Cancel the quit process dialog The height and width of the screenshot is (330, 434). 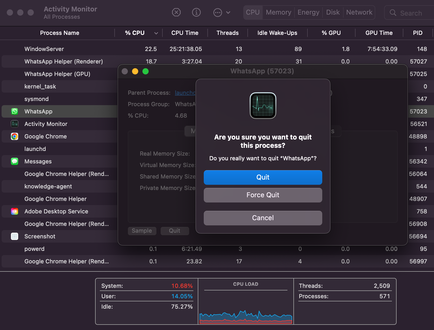[x=263, y=218]
